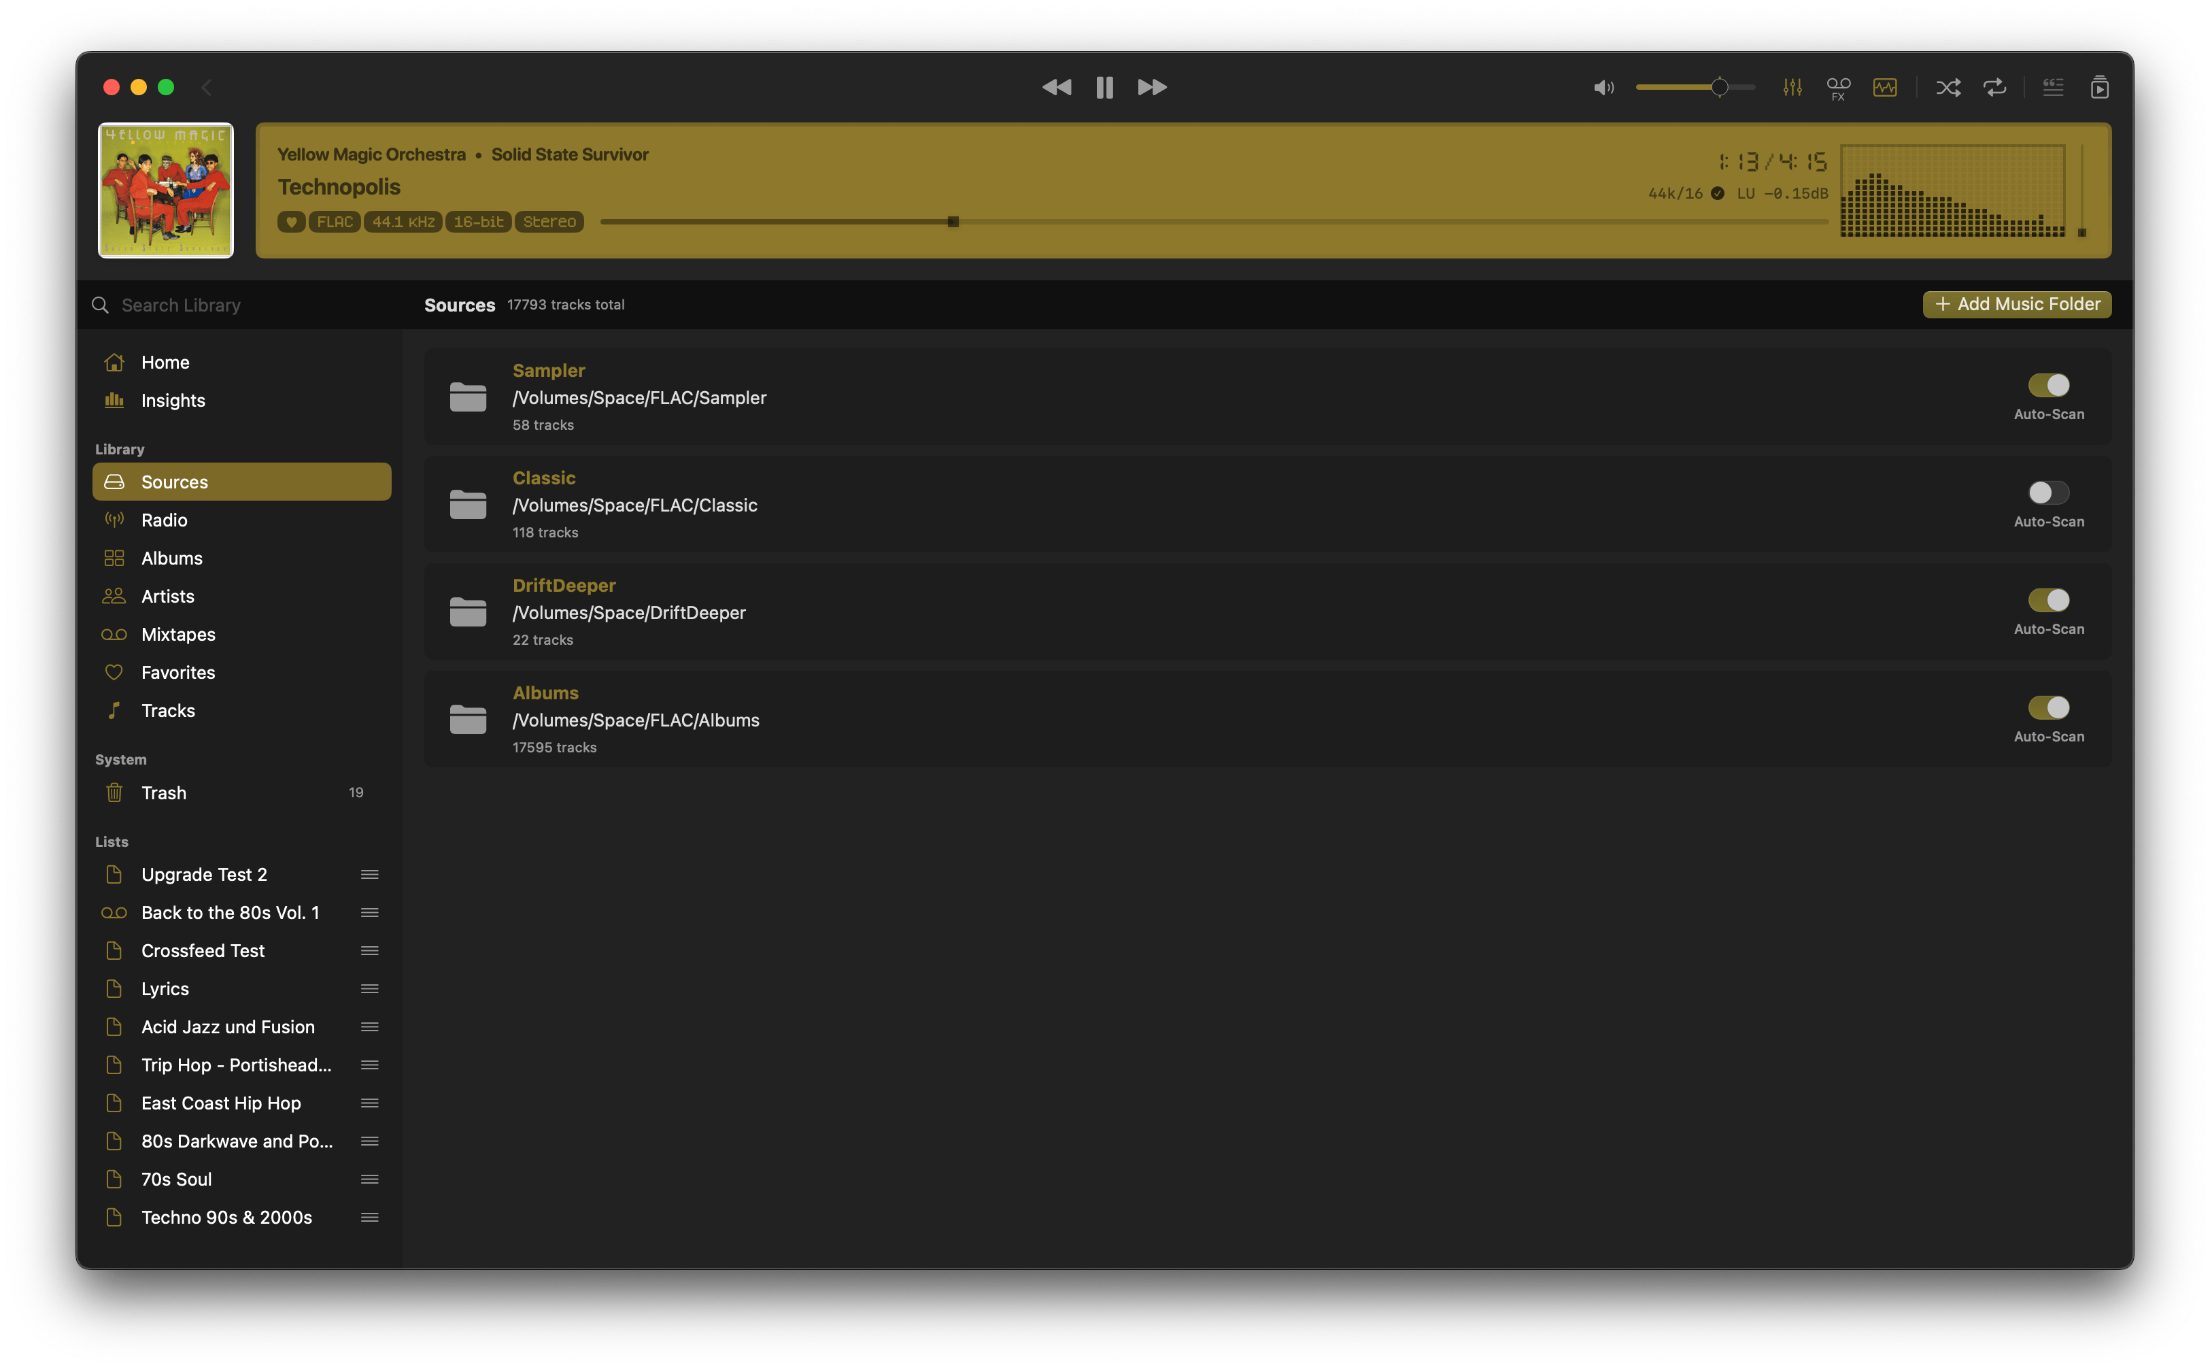Viewport: 2210px width, 1370px height.
Task: Toggle the waveform visualizer icon
Action: pyautogui.click(x=1885, y=87)
